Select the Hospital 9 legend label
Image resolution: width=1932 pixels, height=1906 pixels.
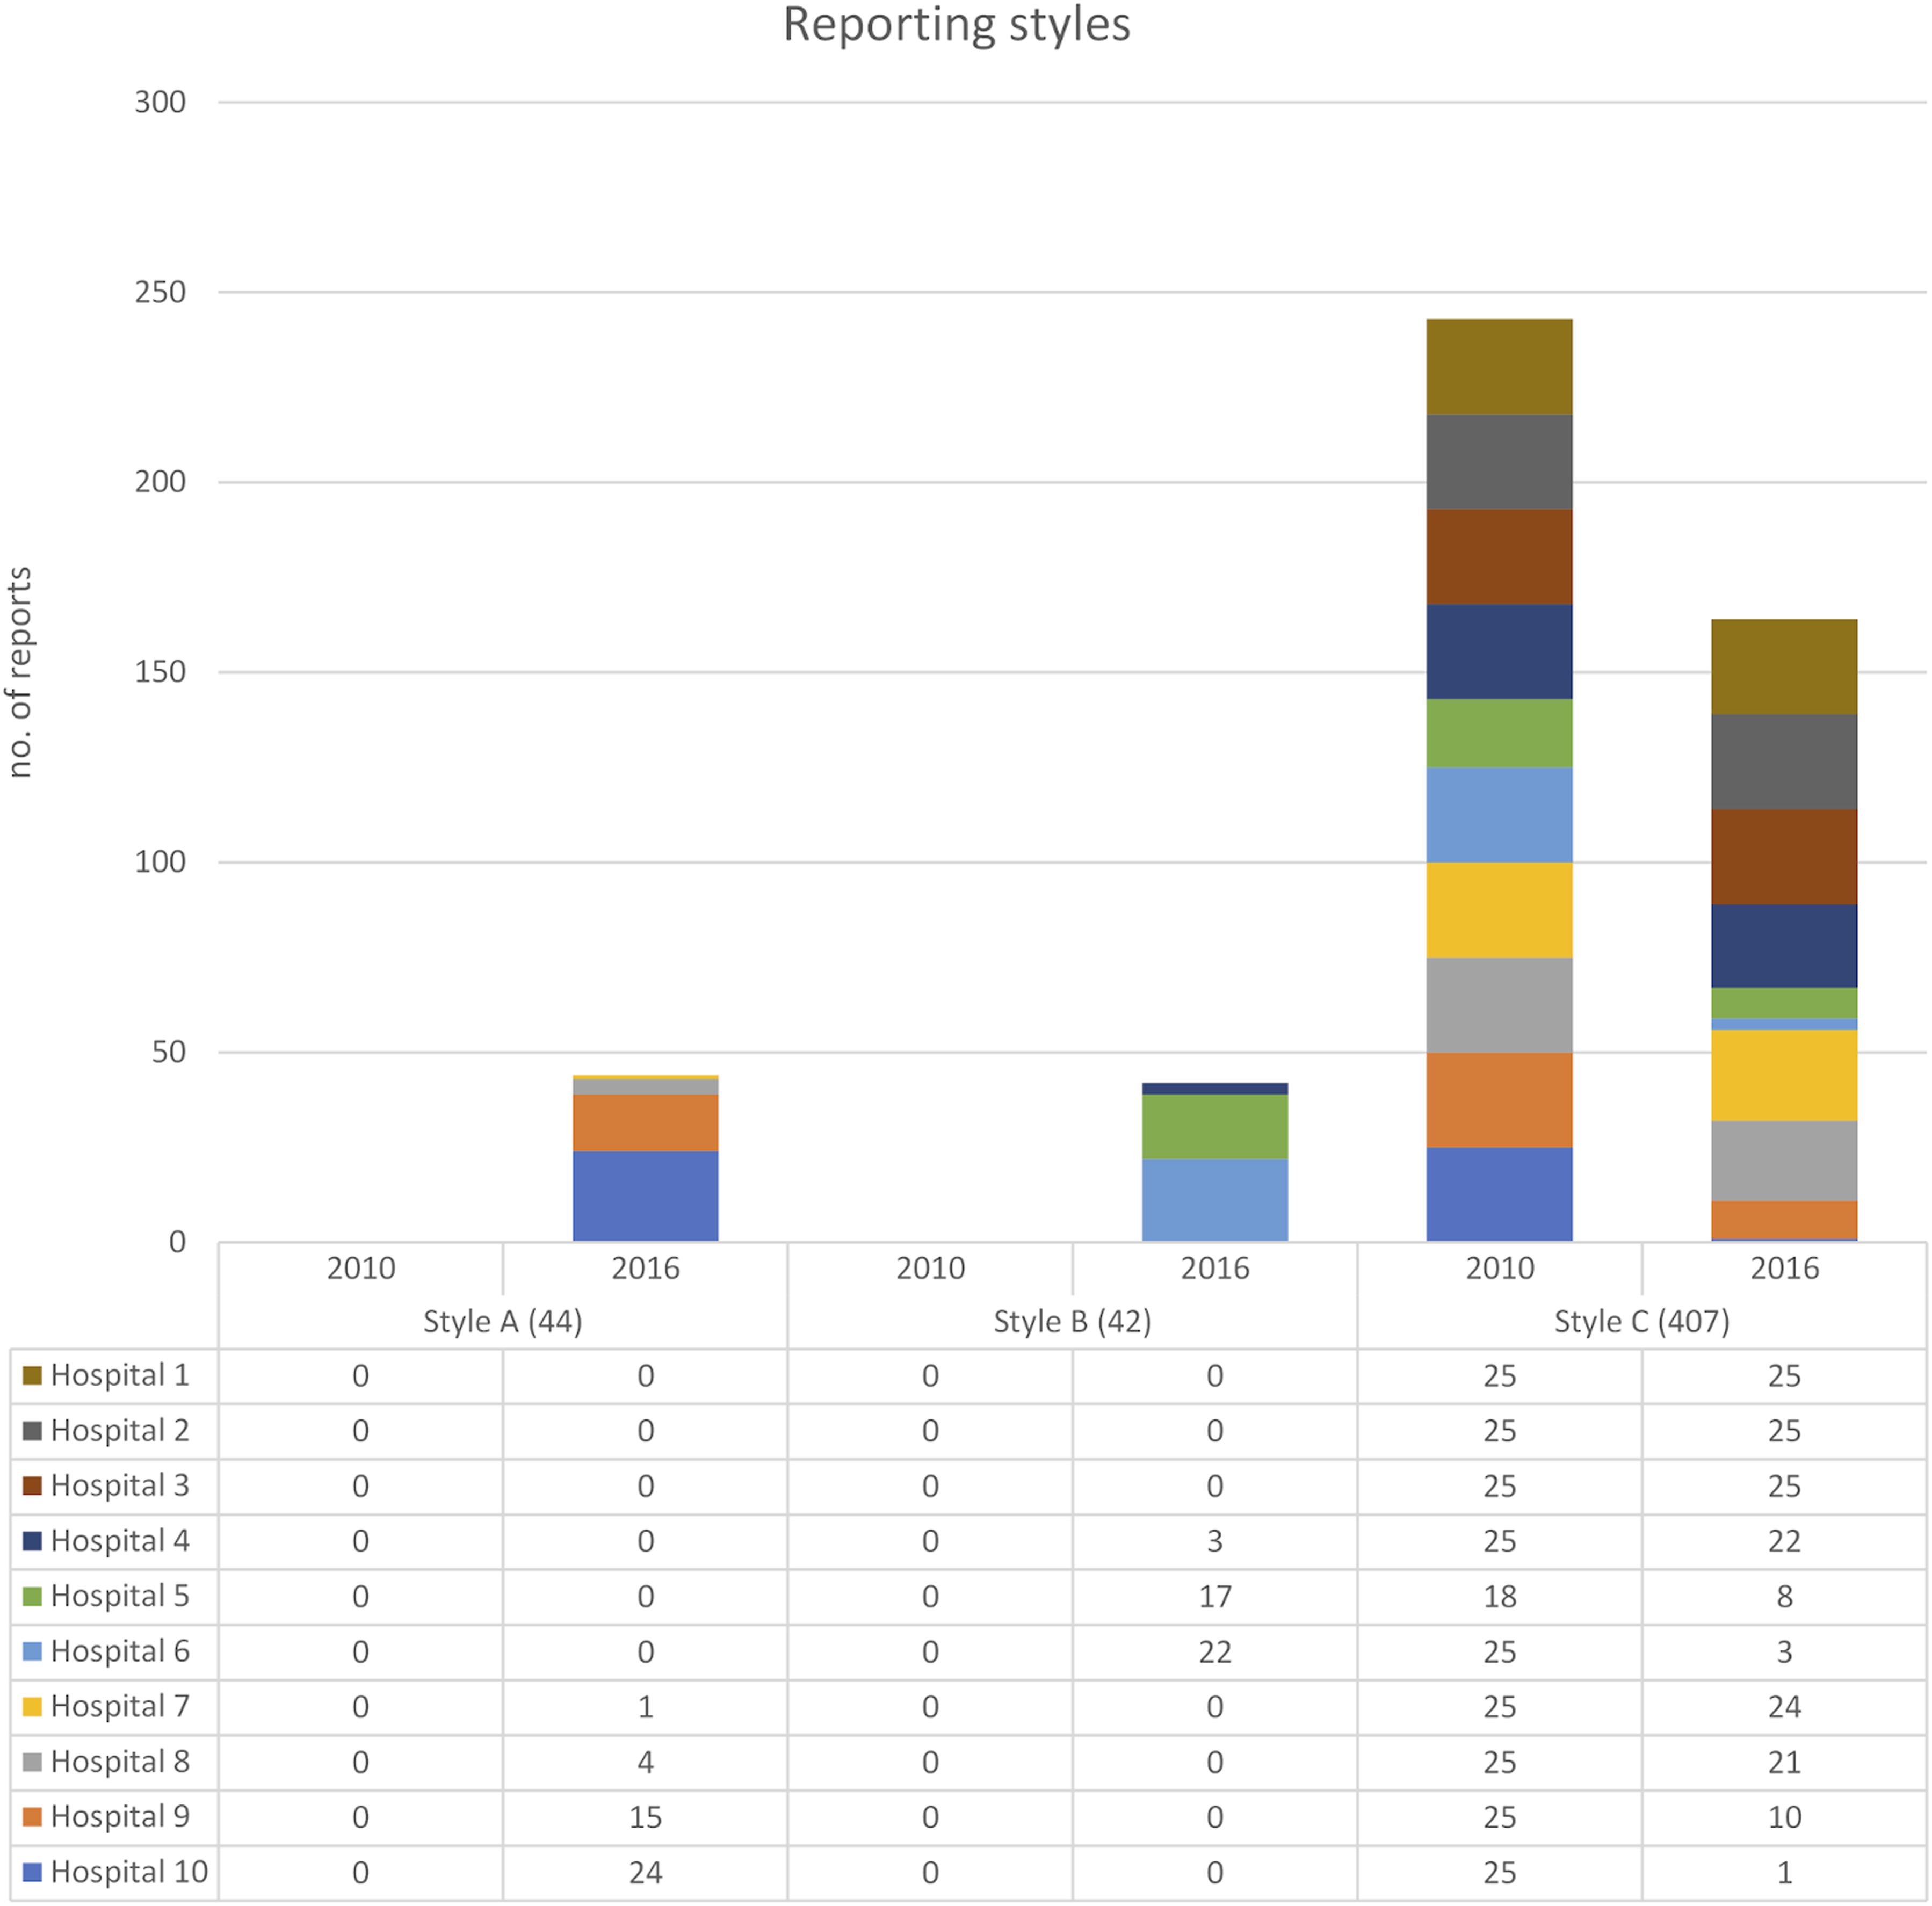coord(120,1816)
